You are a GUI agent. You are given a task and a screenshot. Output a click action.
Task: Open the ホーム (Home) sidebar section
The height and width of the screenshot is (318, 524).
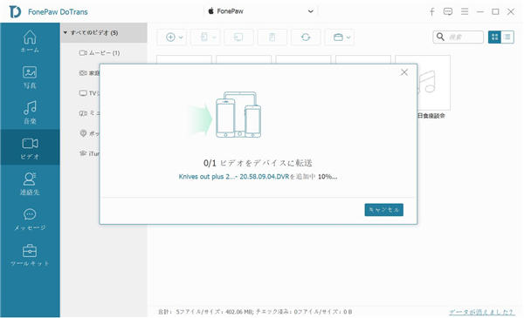tap(30, 41)
